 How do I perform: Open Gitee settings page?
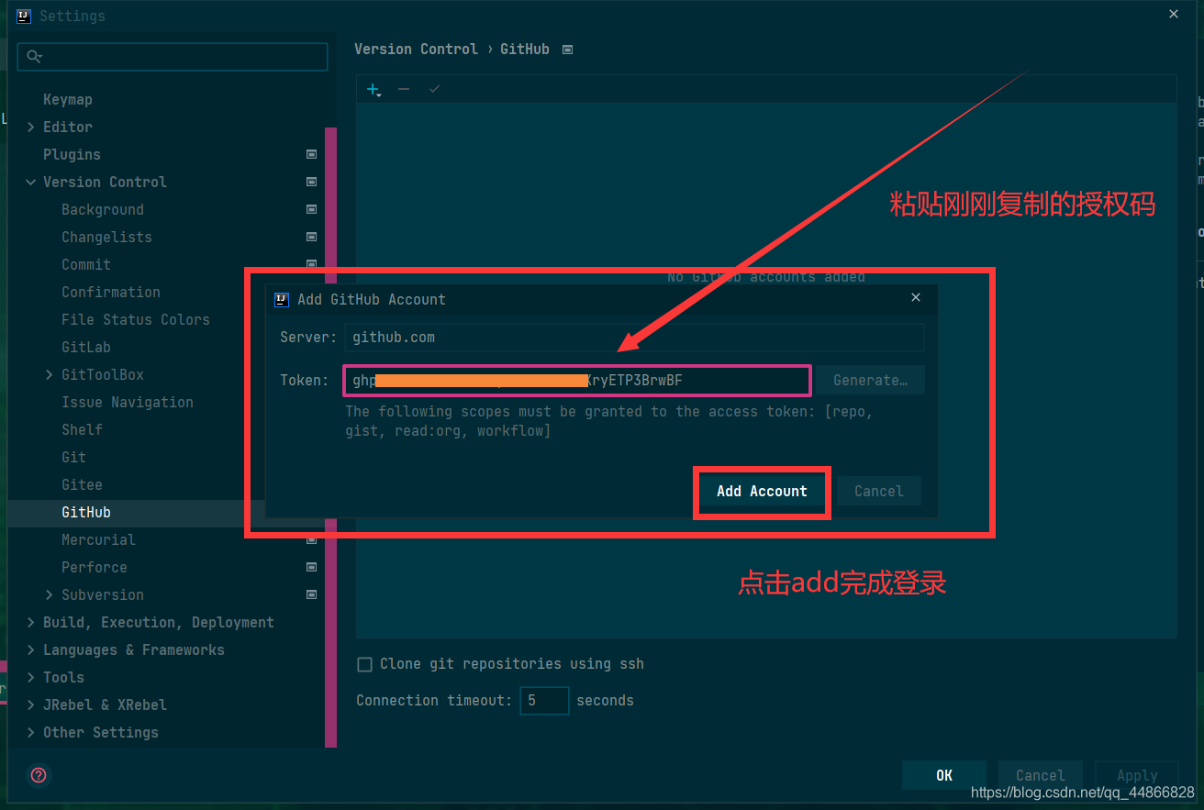coord(82,484)
